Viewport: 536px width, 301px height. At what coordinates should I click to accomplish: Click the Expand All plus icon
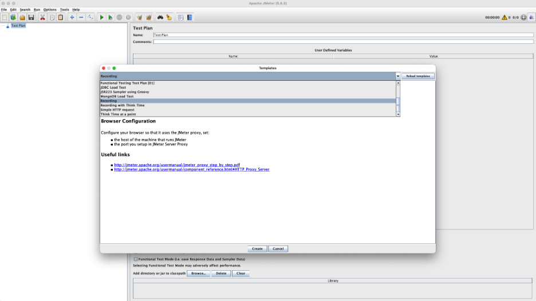pos(72,17)
